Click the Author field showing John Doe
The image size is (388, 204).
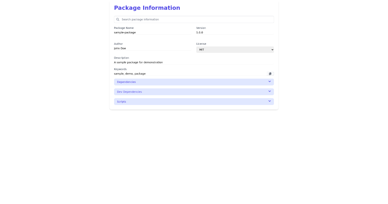(153, 48)
